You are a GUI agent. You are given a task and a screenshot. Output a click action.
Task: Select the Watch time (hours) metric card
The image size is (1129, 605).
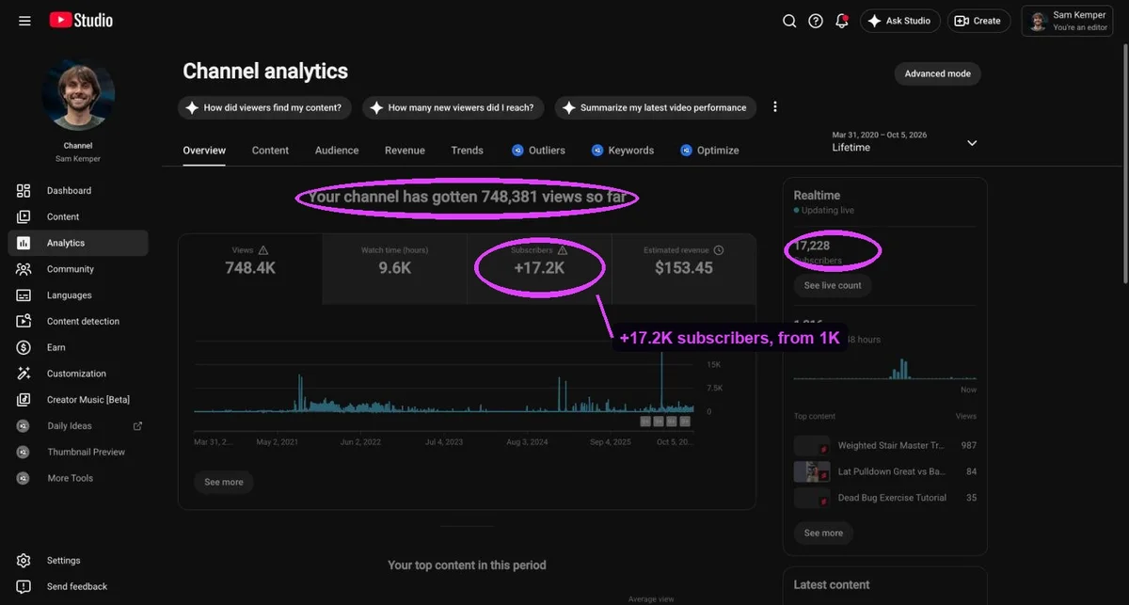[x=395, y=269]
